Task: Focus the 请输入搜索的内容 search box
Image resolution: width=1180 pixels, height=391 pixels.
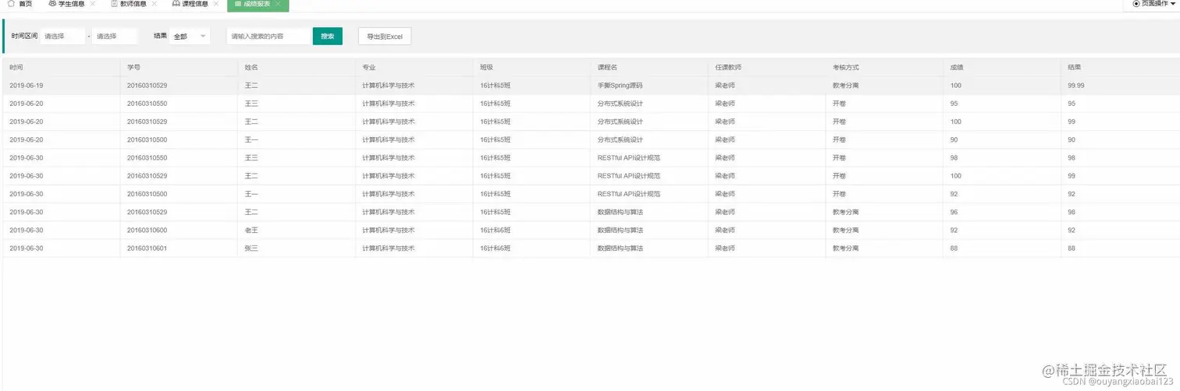Action: point(269,36)
